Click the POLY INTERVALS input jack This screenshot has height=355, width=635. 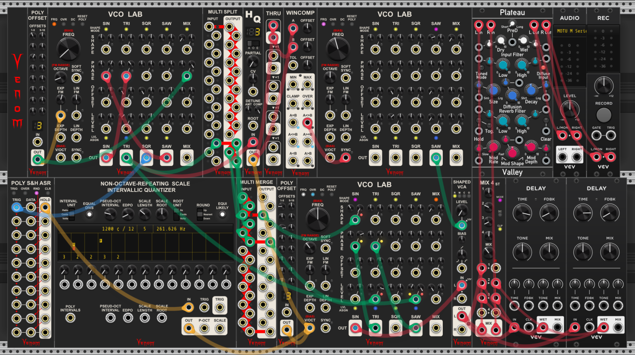click(x=70, y=318)
